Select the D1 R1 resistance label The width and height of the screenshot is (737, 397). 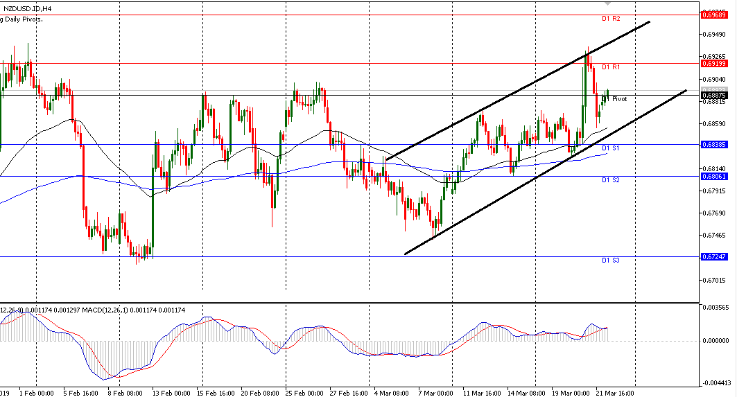tap(610, 67)
